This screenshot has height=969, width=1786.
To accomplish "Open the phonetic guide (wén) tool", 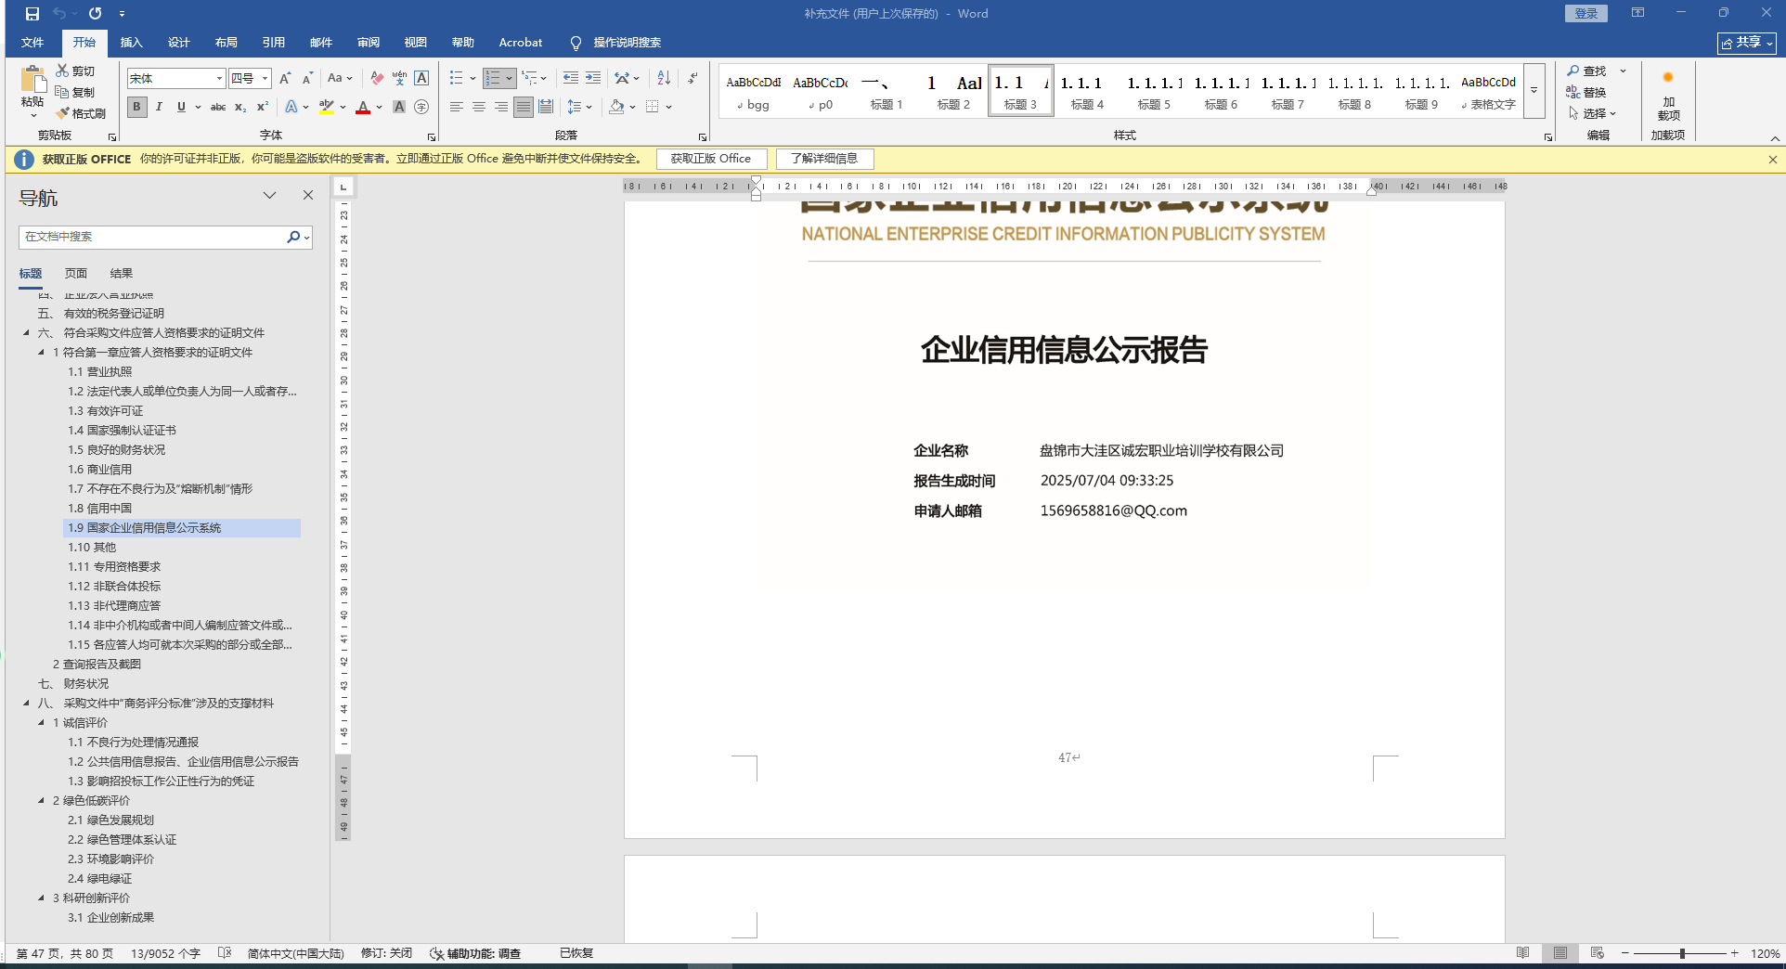I will [x=399, y=79].
